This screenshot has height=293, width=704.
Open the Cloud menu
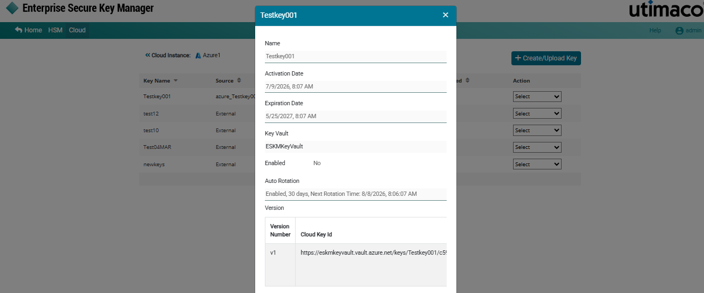[77, 30]
